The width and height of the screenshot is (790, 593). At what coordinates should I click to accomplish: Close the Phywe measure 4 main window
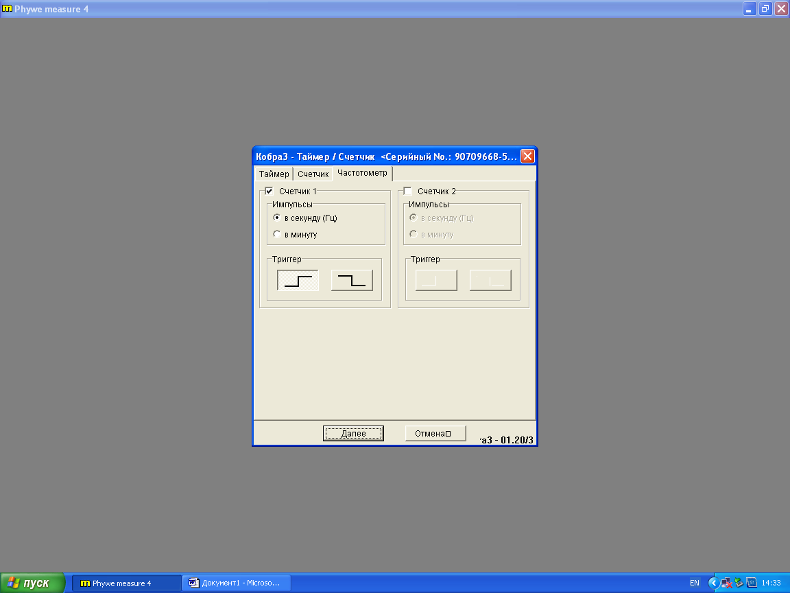click(x=781, y=8)
